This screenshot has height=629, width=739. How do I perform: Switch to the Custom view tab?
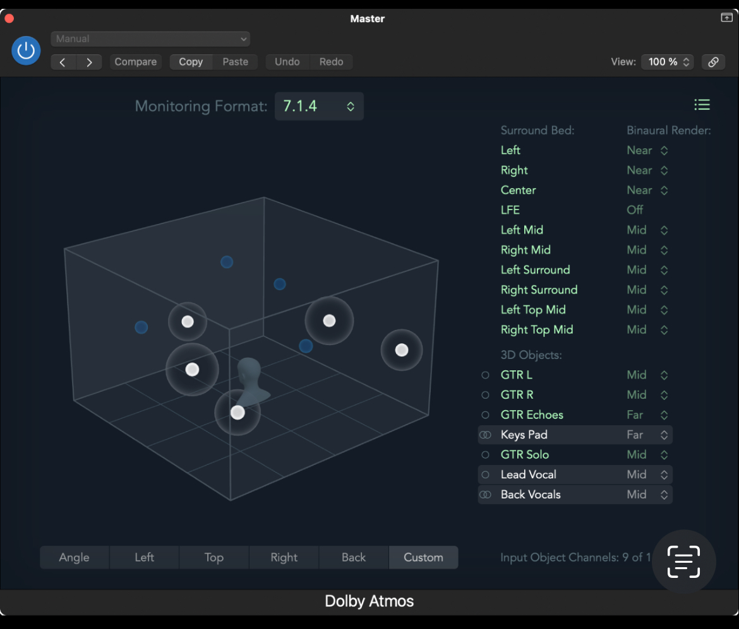tap(423, 558)
